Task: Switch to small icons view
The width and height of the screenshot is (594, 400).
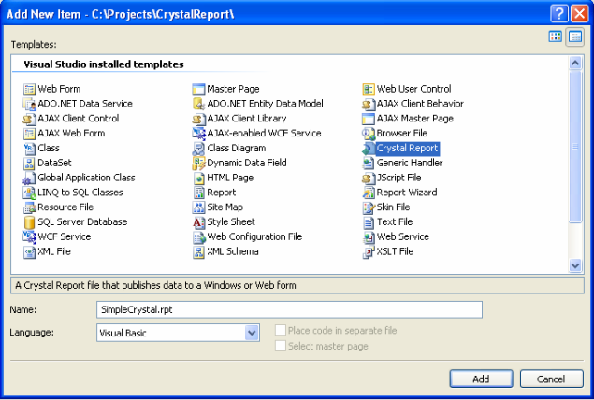Action: (574, 36)
